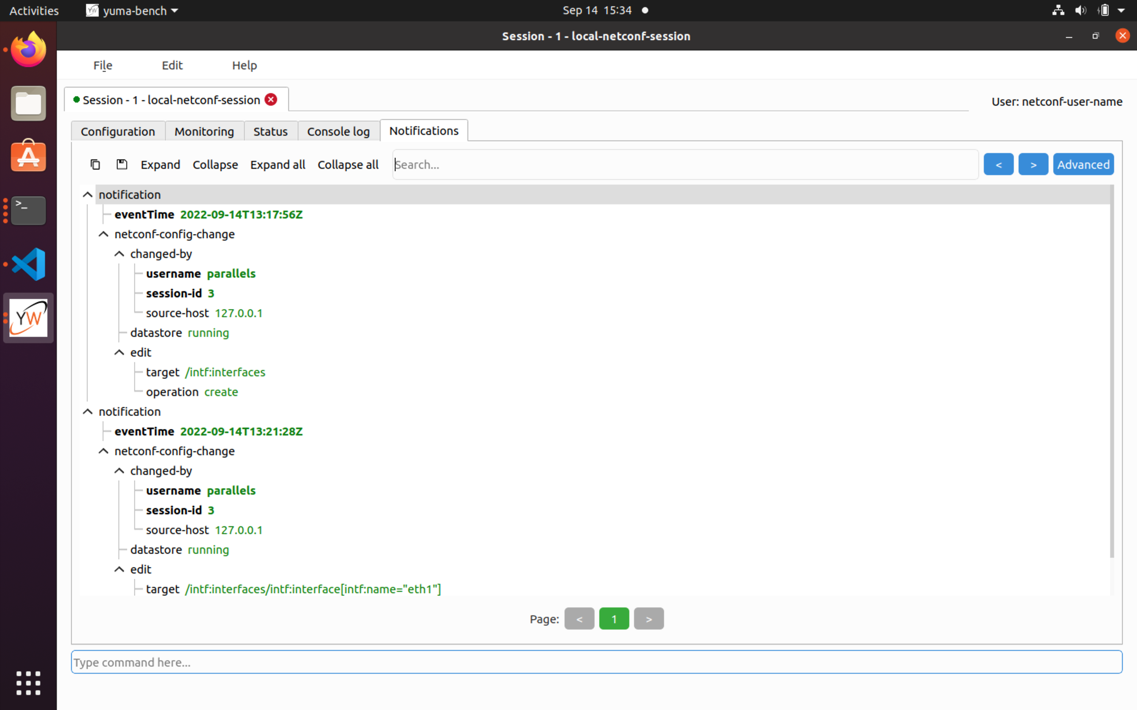The height and width of the screenshot is (710, 1137).
Task: Click the YumaWorks YW dock icon
Action: click(x=28, y=318)
